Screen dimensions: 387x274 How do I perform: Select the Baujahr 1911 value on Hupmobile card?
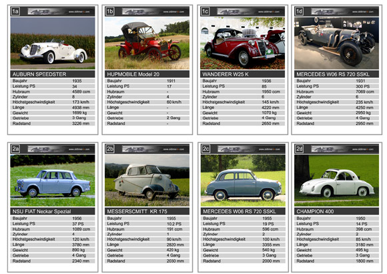tap(171, 81)
